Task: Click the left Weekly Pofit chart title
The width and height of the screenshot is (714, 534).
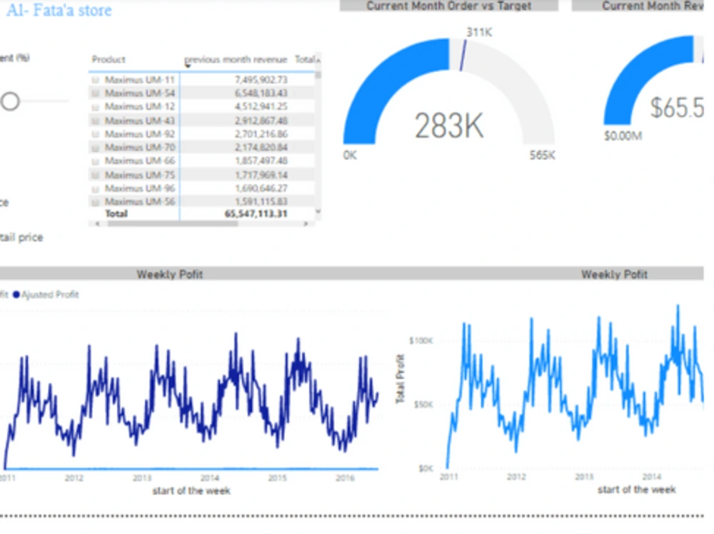Action: pyautogui.click(x=169, y=274)
